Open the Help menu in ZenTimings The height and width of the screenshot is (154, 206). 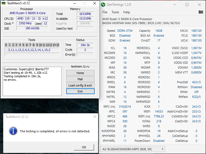coord(127,12)
